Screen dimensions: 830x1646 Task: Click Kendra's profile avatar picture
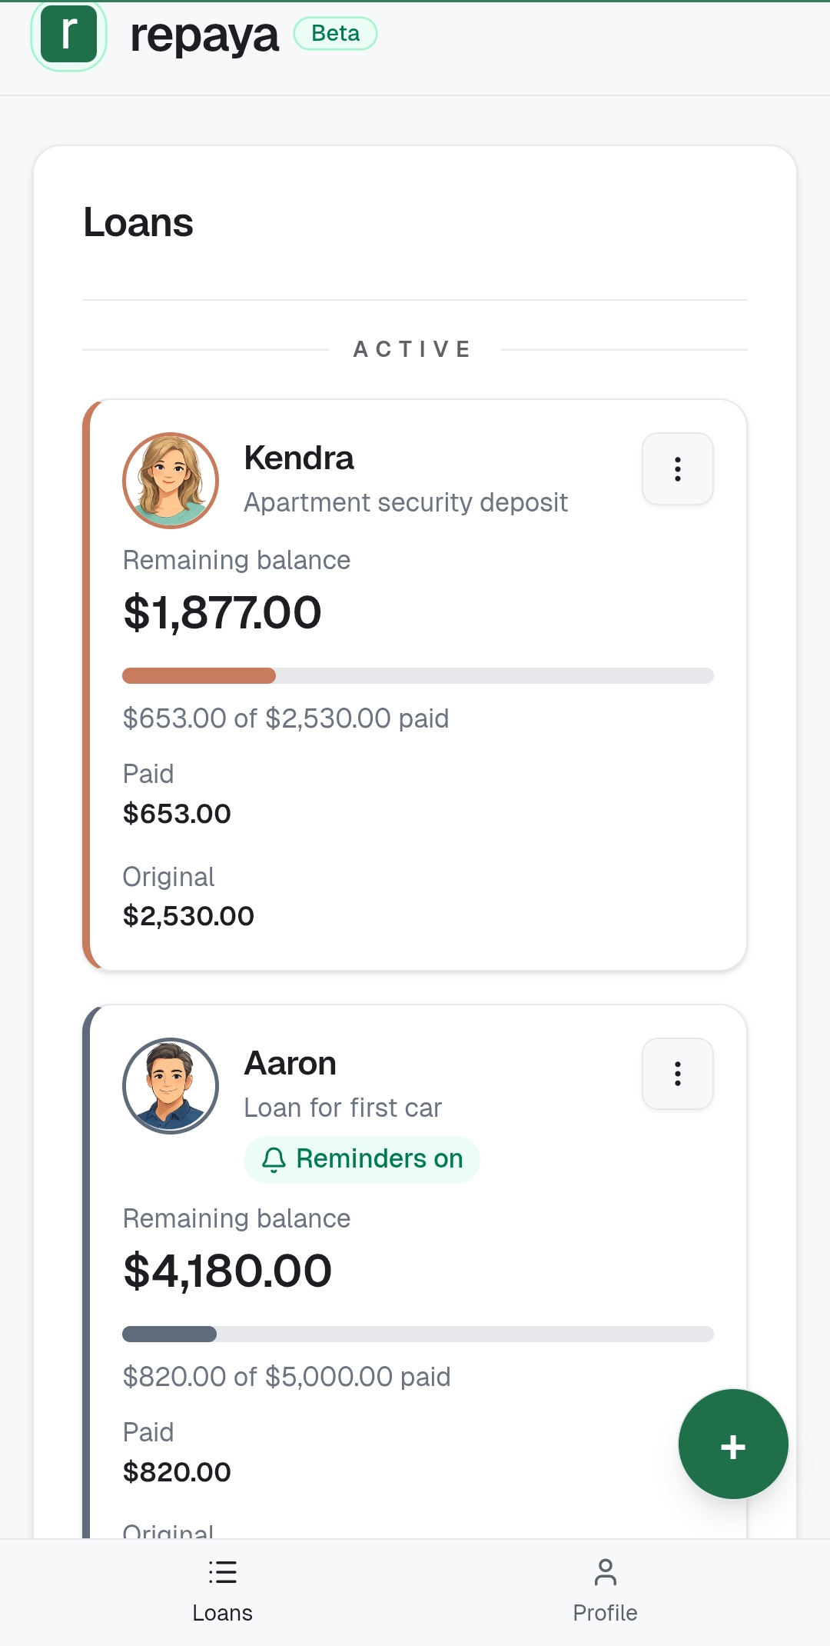(x=171, y=480)
